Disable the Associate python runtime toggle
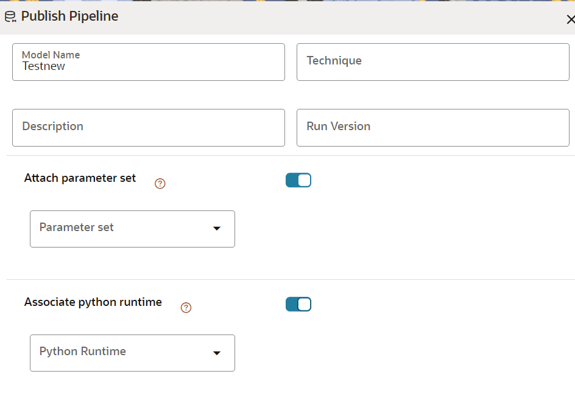This screenshot has width=575, height=402. [x=298, y=304]
